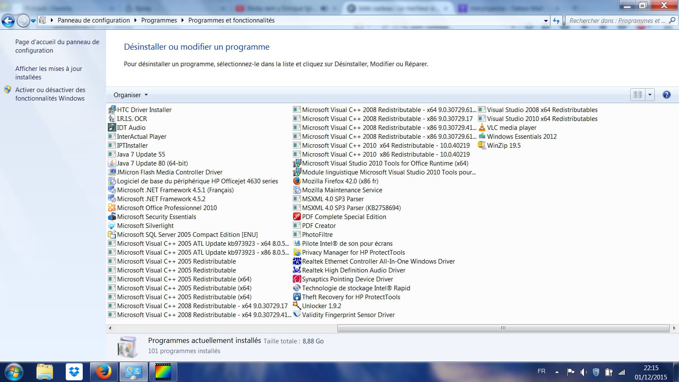Open Activer ou désactiver des fonctionnalités Windows
The width and height of the screenshot is (679, 382).
(x=51, y=94)
